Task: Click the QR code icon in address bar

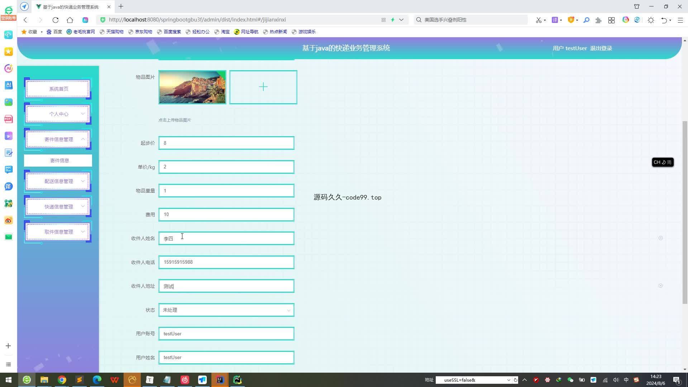Action: 383,20
